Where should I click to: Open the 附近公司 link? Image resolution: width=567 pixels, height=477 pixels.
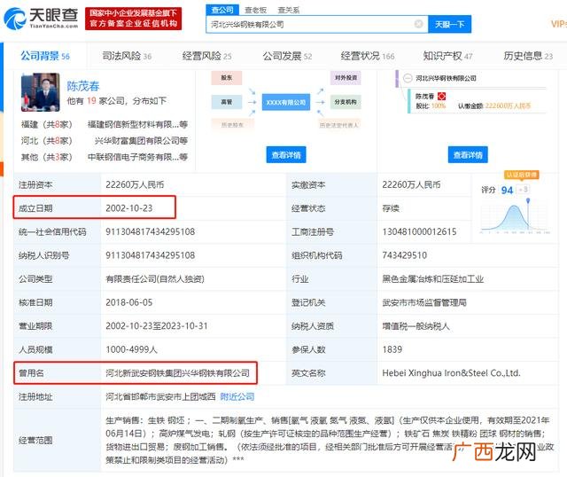237,396
